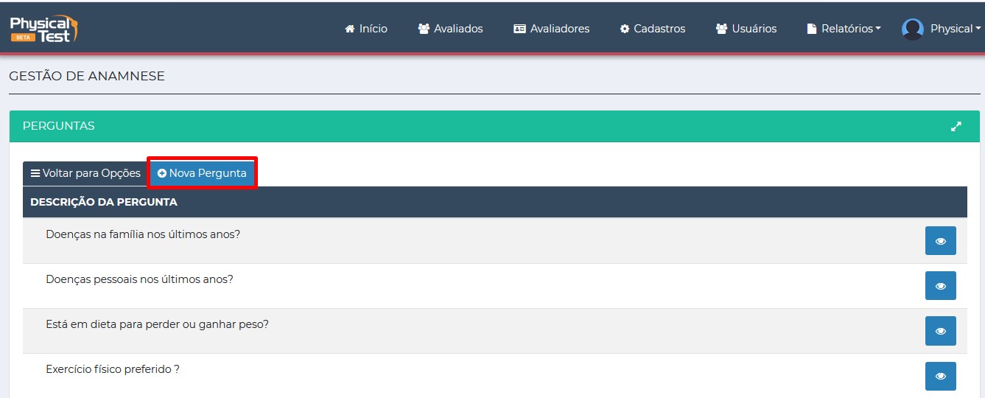The image size is (985, 398).
Task: Open the Cadastros menu item
Action: point(659,29)
